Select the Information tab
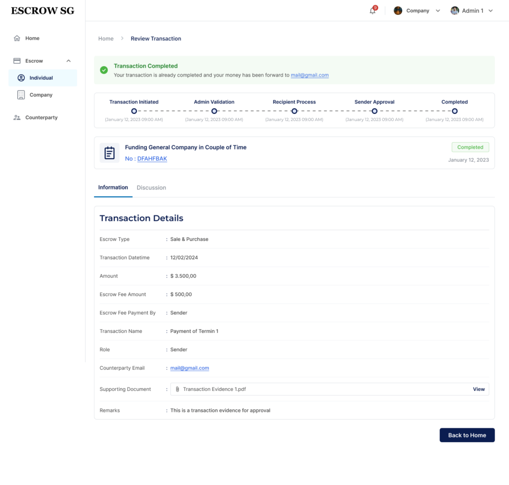Image resolution: width=509 pixels, height=485 pixels. click(x=113, y=188)
